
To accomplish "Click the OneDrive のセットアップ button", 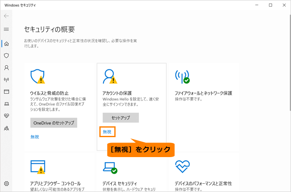I will pyautogui.click(x=54, y=123).
